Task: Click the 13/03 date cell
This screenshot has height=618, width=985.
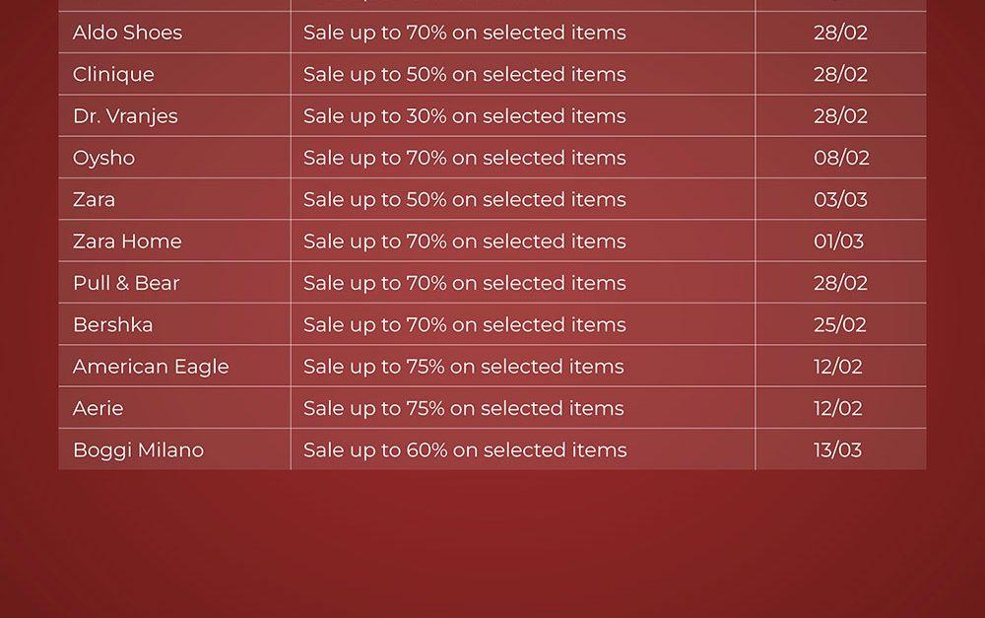Action: point(837,450)
